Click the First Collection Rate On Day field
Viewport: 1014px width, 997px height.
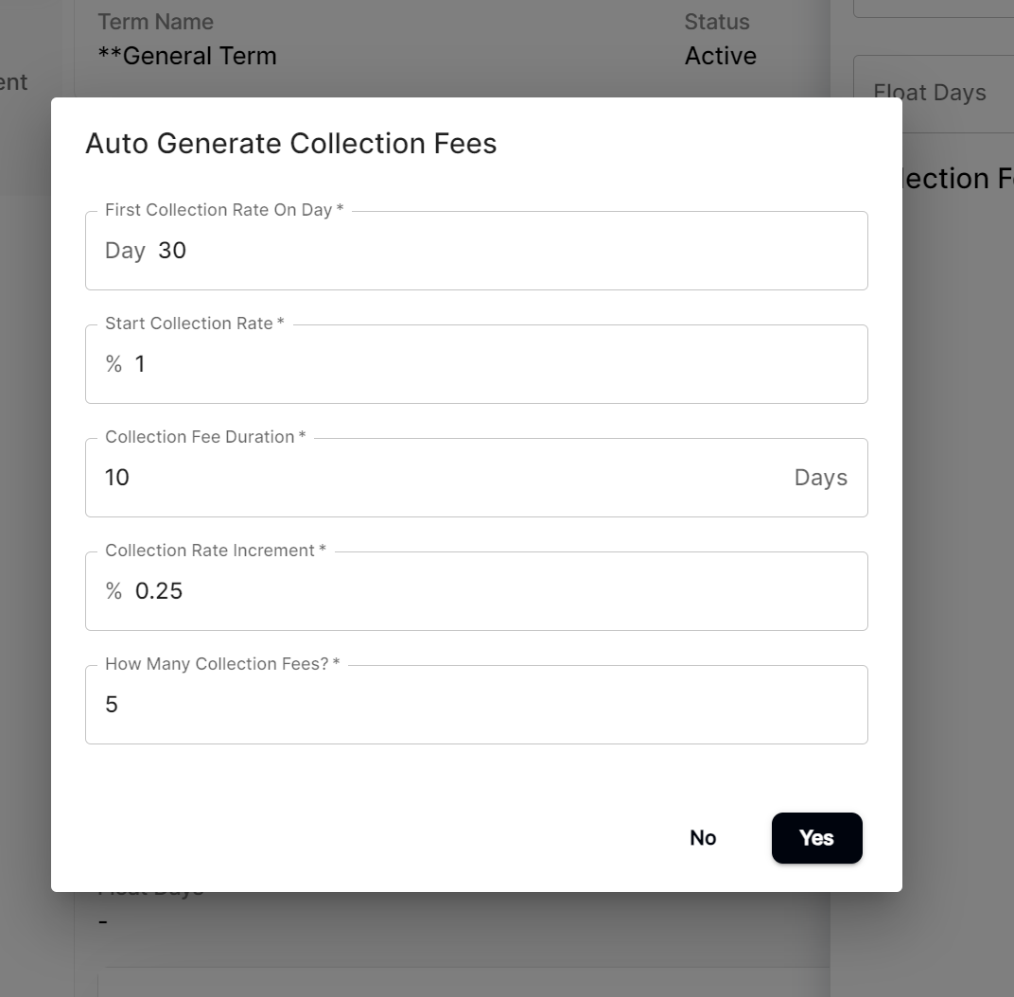(477, 250)
